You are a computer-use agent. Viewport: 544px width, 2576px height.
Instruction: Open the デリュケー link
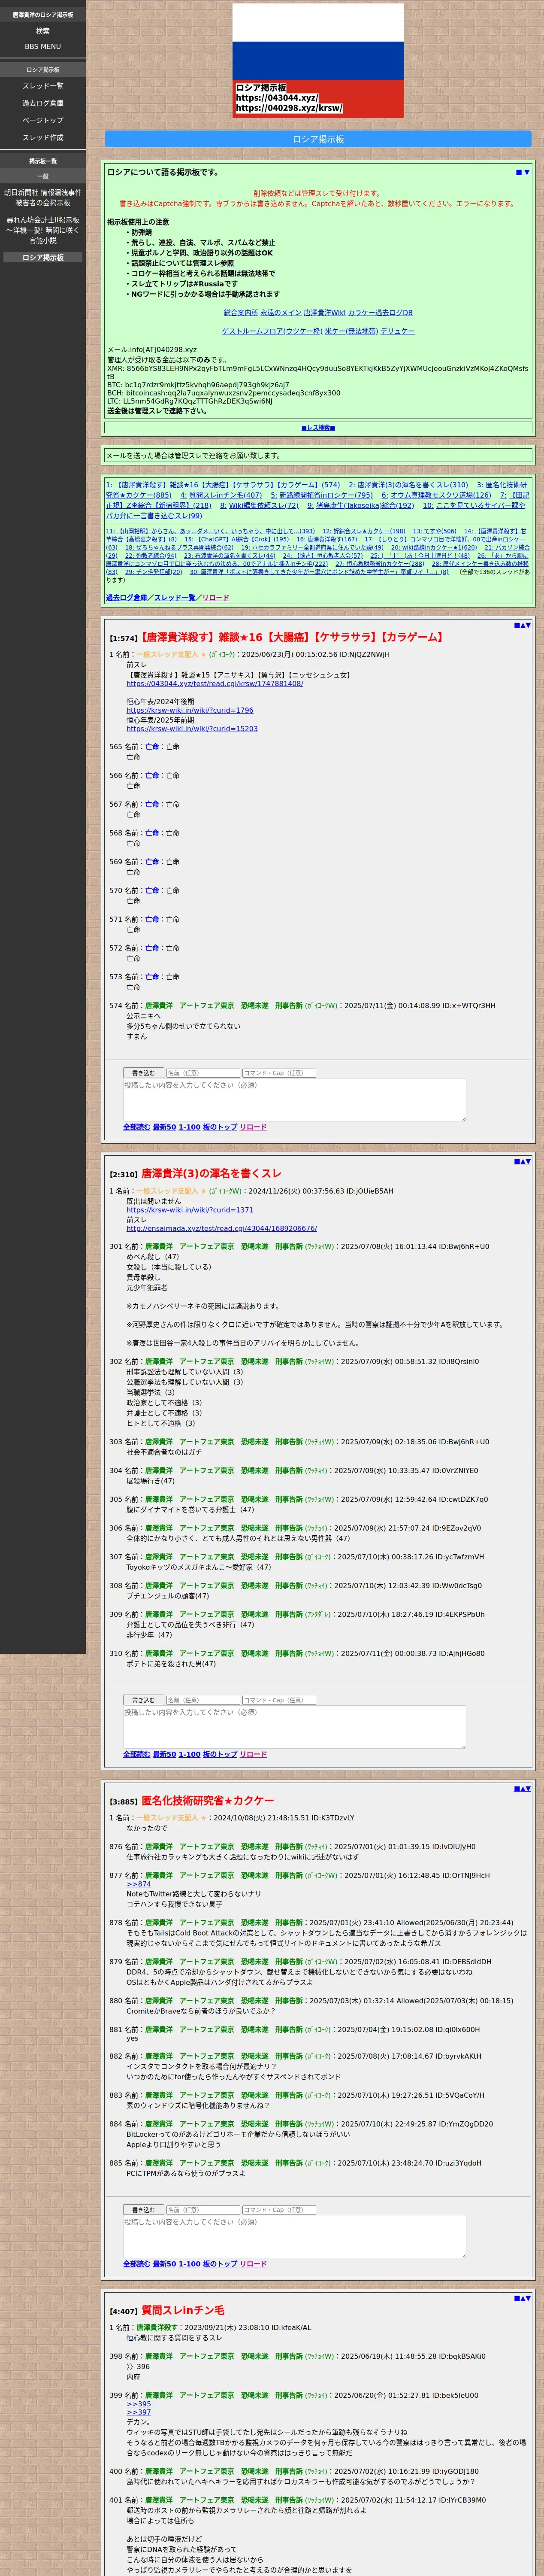click(x=398, y=331)
